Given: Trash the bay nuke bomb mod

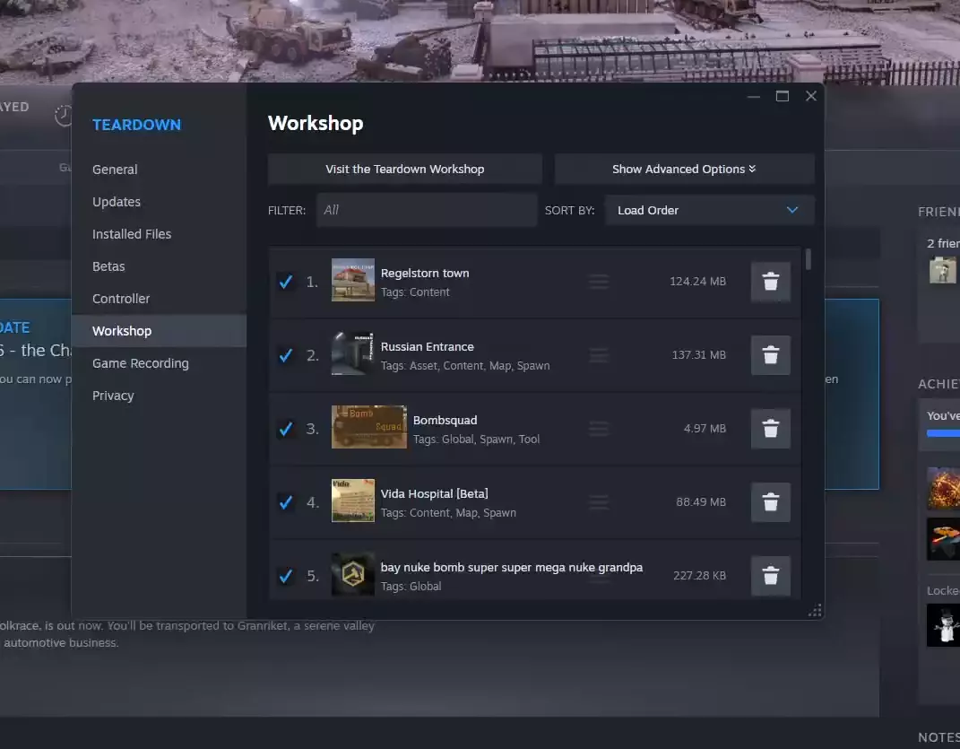Looking at the screenshot, I should (770, 576).
